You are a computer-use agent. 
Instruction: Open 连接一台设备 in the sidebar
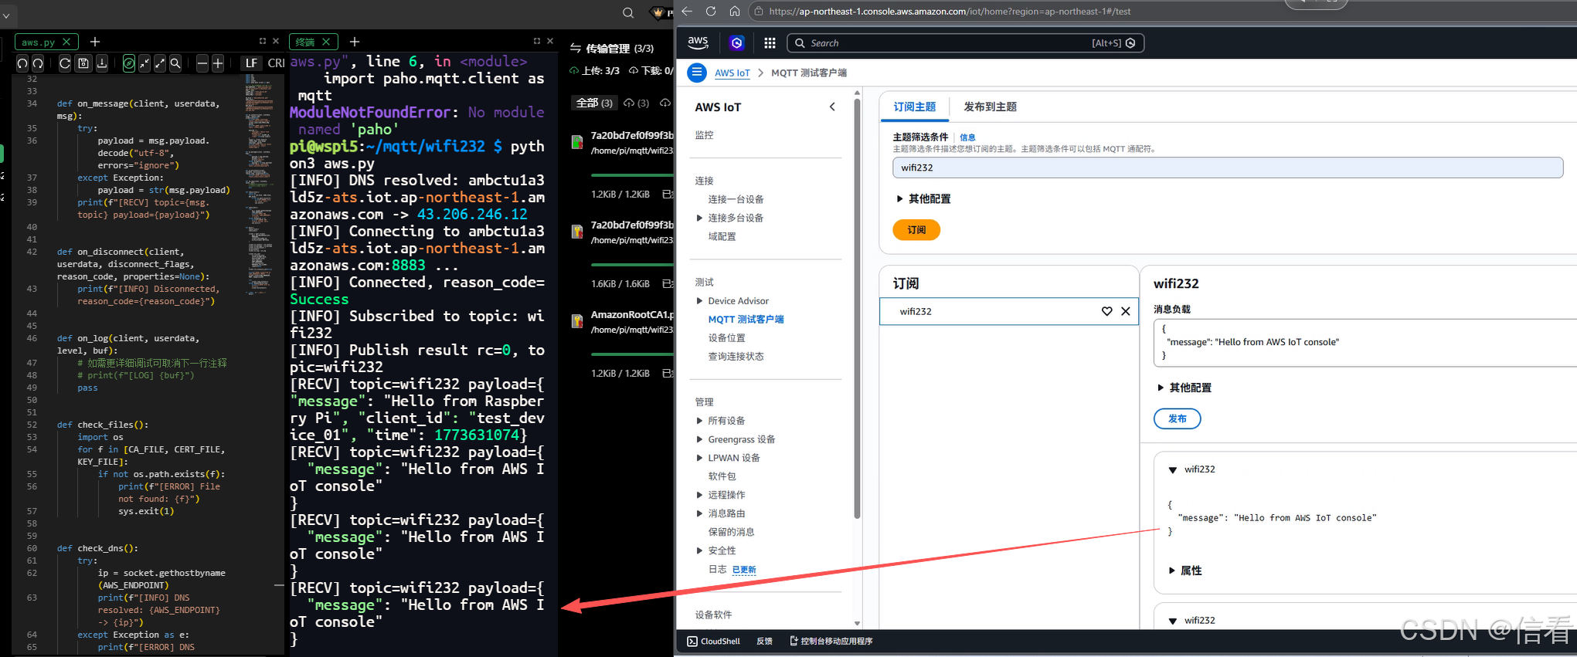736,199
